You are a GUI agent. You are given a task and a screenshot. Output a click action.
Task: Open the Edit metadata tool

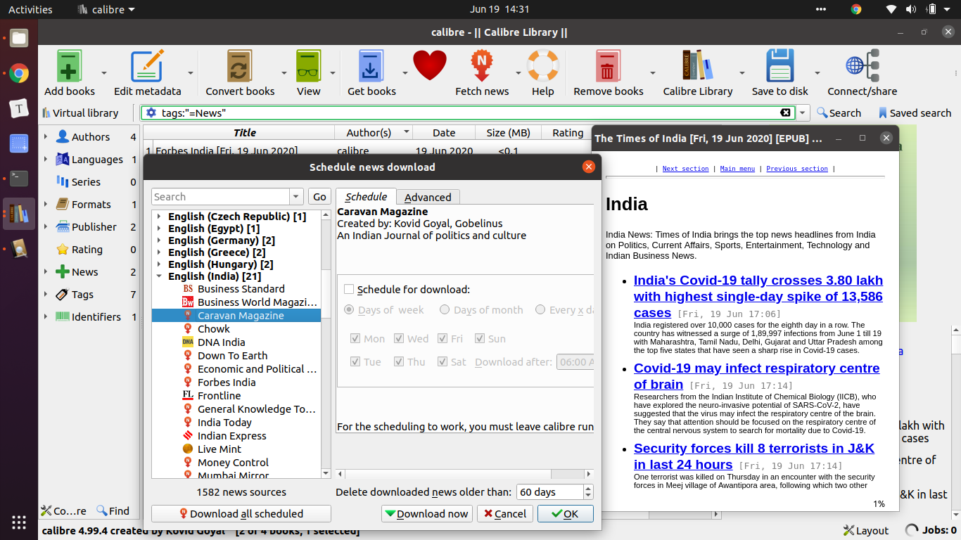click(147, 67)
